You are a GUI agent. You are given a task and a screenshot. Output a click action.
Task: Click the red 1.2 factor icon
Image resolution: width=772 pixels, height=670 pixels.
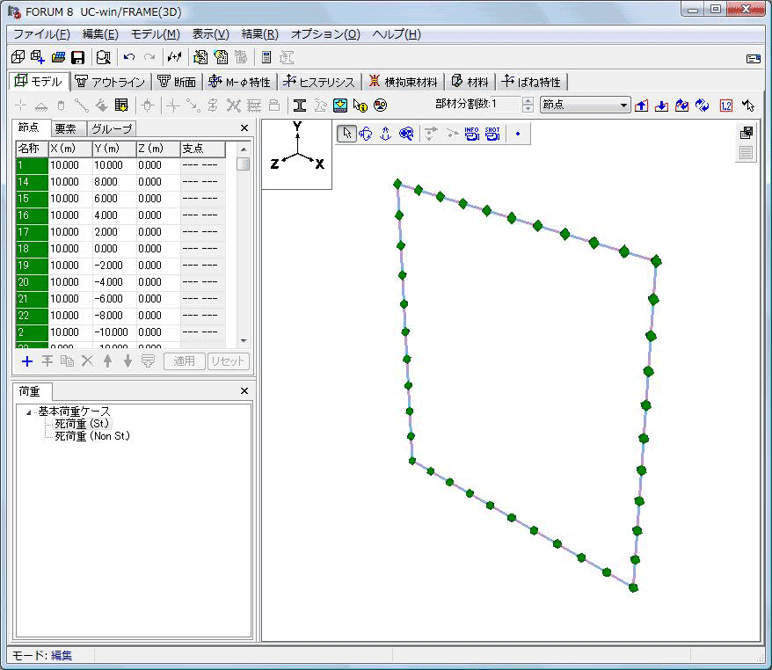726,106
